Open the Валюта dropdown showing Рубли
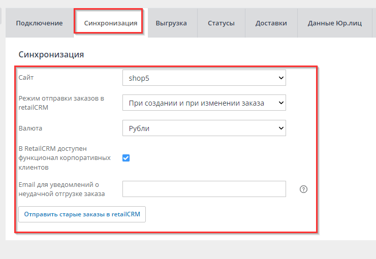 [204, 128]
